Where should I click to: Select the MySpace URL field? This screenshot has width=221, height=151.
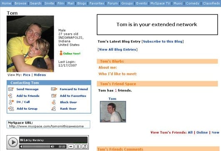(x=48, y=124)
